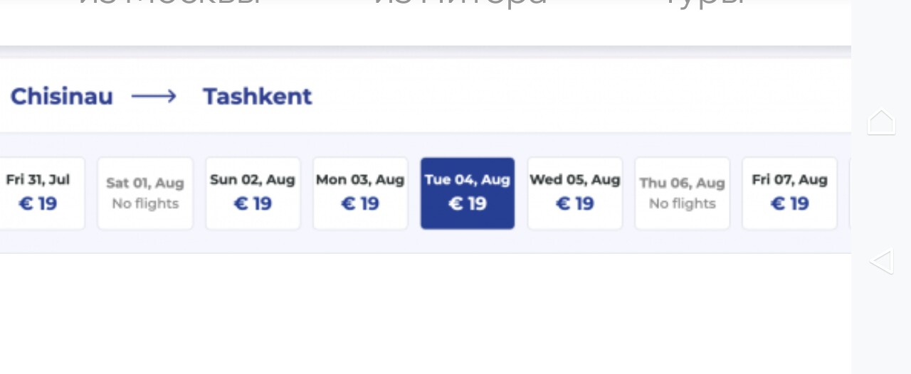
Task: Pick the Mon 03, Aug date card
Action: click(360, 193)
